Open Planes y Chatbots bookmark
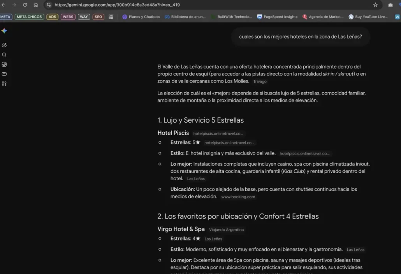The height and width of the screenshot is (274, 401). (x=141, y=17)
